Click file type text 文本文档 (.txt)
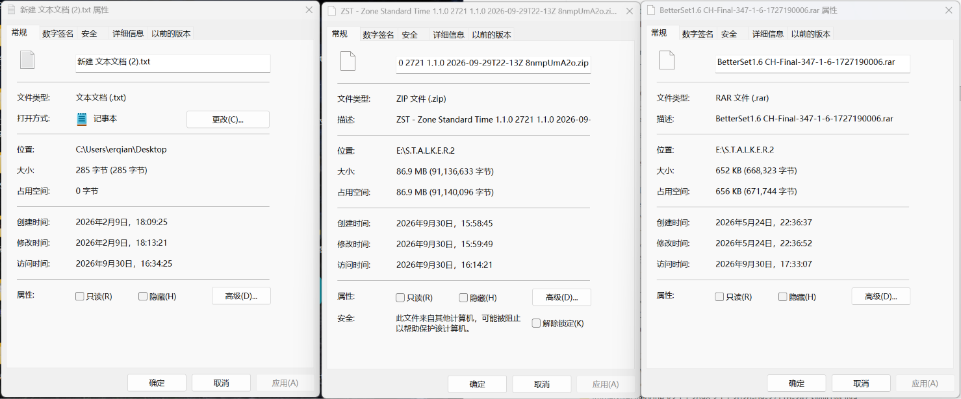The image size is (961, 399). (101, 98)
